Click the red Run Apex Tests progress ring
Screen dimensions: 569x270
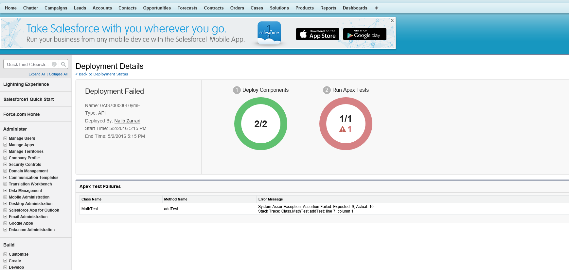(346, 124)
